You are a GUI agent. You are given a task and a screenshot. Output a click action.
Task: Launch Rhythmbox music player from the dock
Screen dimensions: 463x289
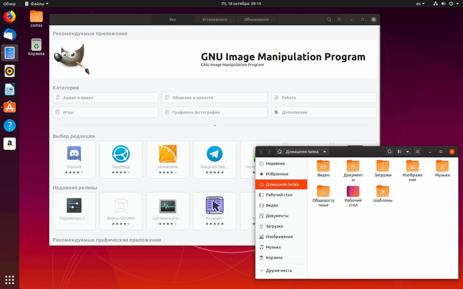[x=10, y=71]
